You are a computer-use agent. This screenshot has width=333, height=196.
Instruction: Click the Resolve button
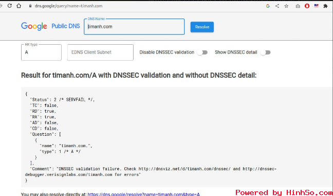202,27
